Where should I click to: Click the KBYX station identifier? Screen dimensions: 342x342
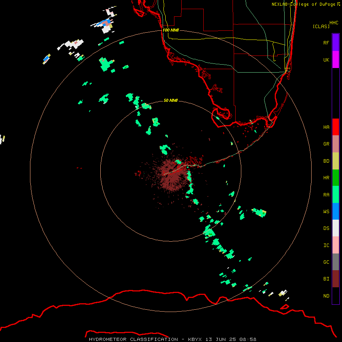(x=195, y=339)
